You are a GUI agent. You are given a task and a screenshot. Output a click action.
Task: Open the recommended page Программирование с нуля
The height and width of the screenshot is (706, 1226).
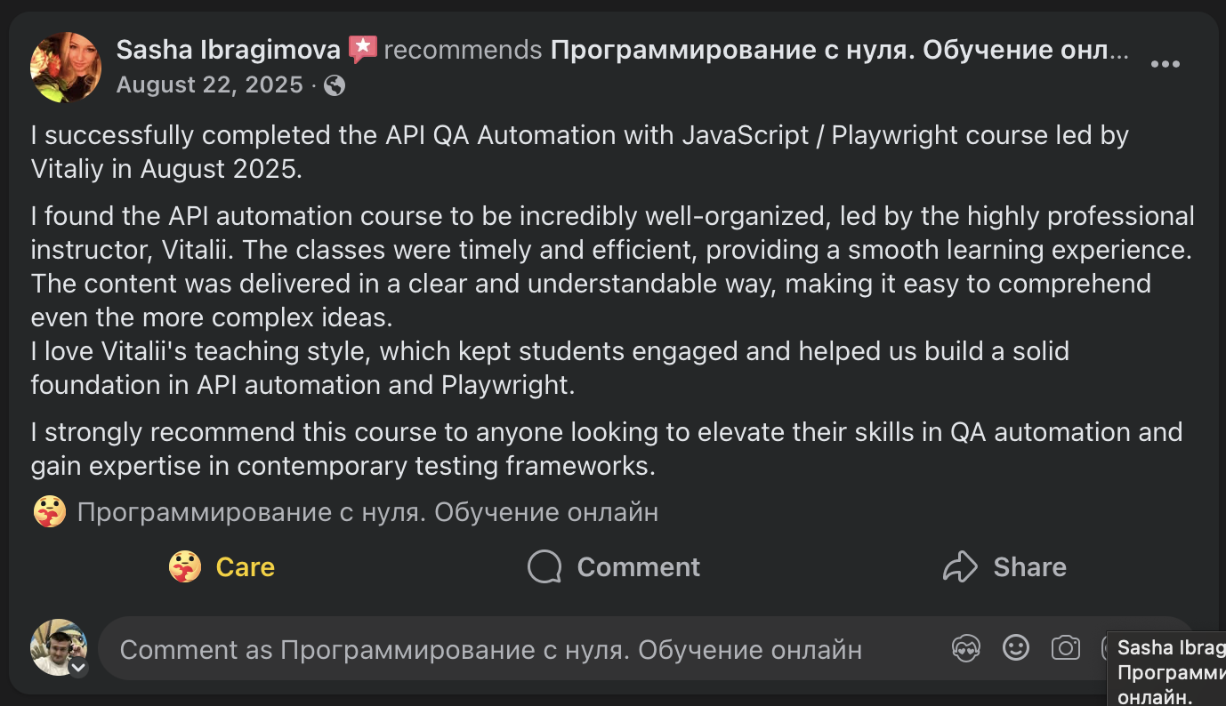coord(839,50)
